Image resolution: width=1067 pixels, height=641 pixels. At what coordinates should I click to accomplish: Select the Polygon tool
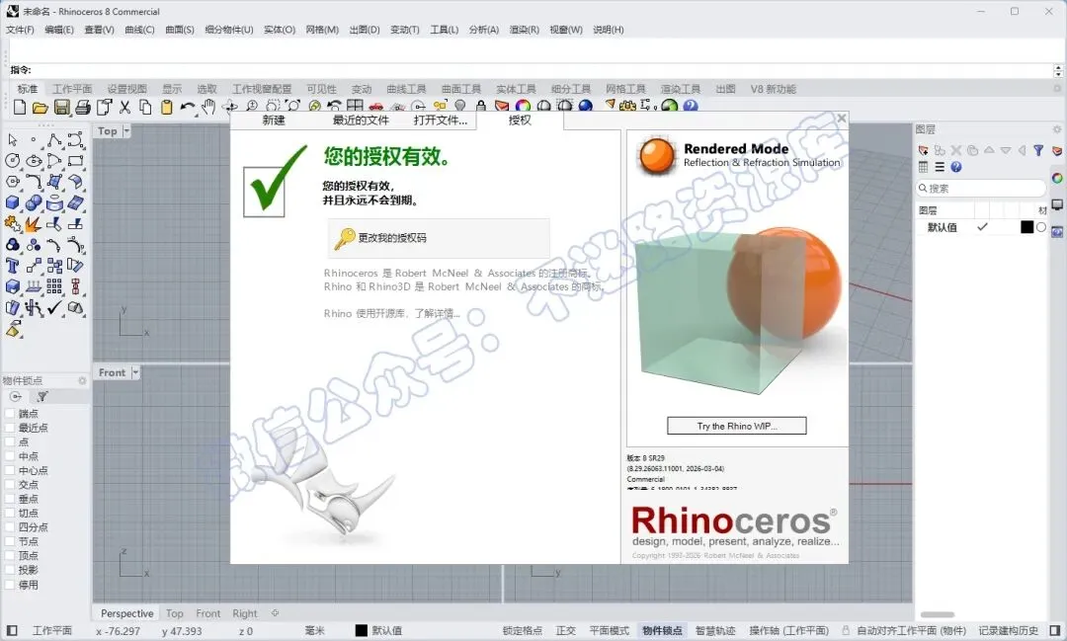tap(12, 182)
